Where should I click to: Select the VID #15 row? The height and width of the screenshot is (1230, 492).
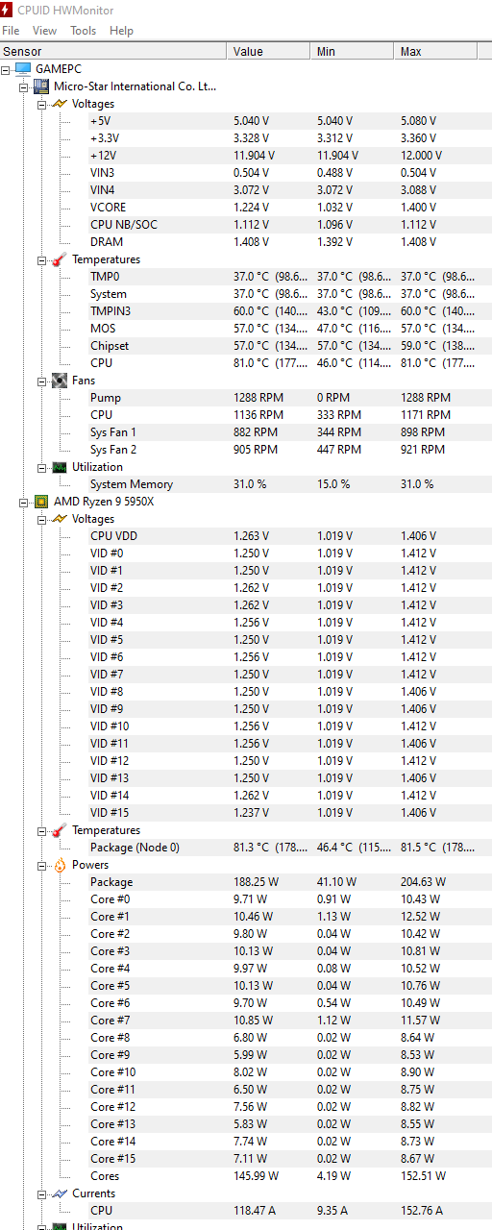tap(289, 813)
